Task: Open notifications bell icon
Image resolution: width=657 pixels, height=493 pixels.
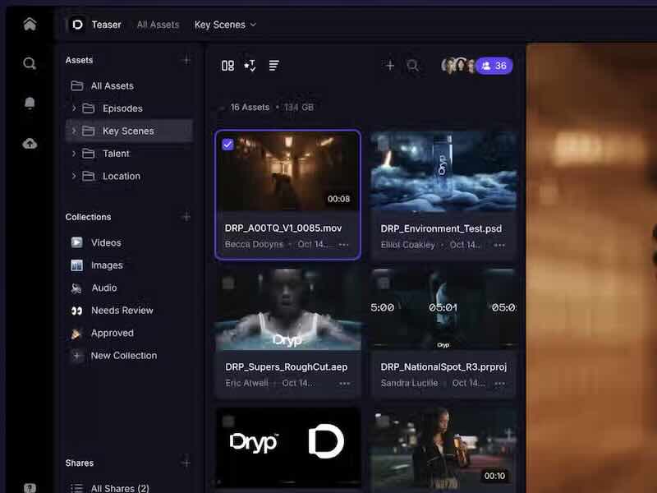Action: pyautogui.click(x=30, y=104)
